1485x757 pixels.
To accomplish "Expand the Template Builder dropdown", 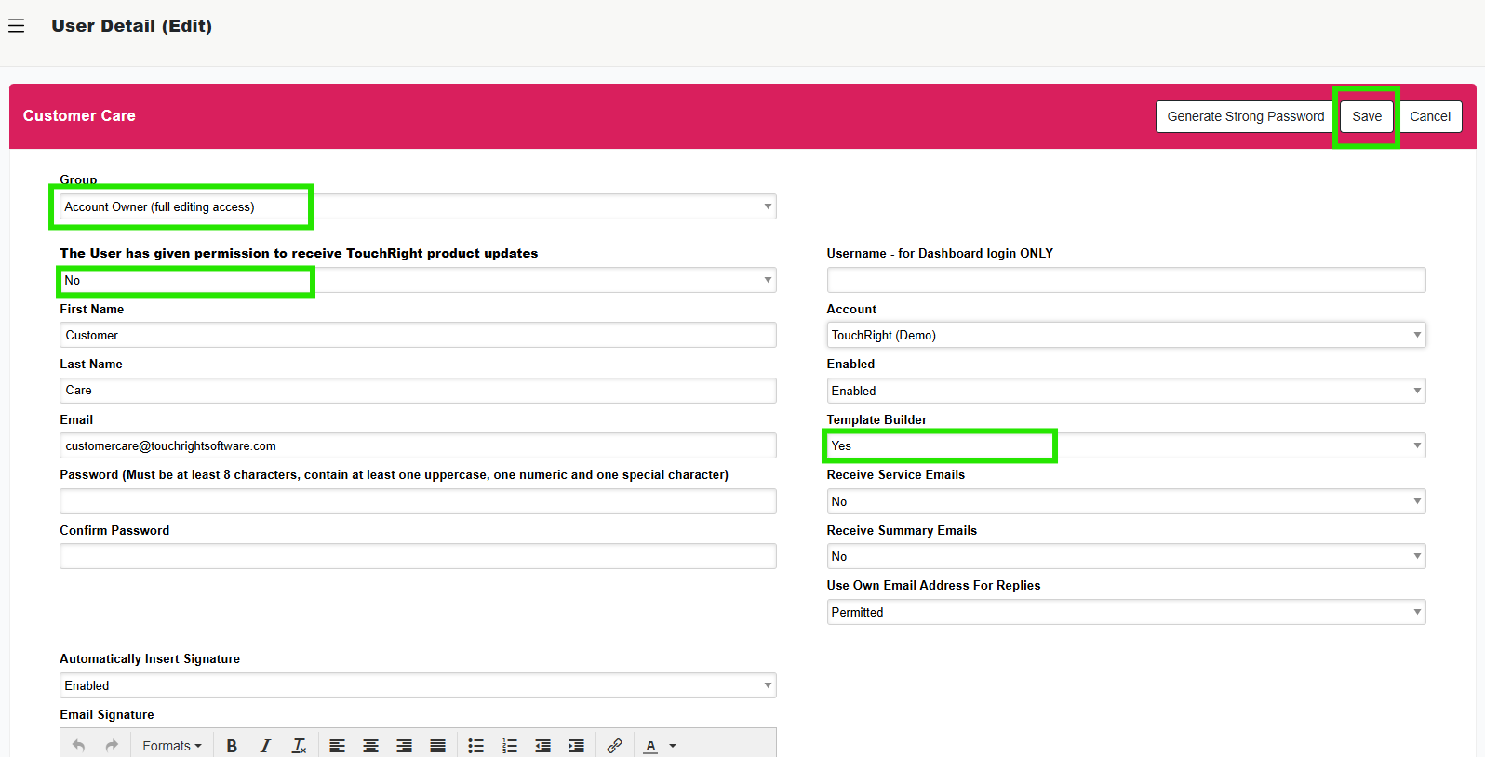I will [x=1125, y=446].
